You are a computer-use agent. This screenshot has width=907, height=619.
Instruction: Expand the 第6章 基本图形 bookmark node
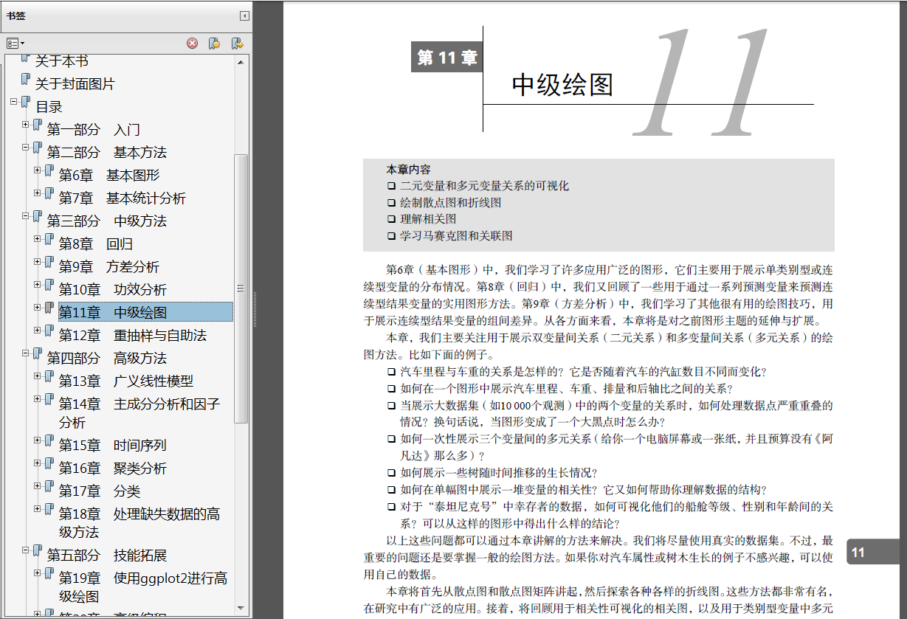[38, 170]
